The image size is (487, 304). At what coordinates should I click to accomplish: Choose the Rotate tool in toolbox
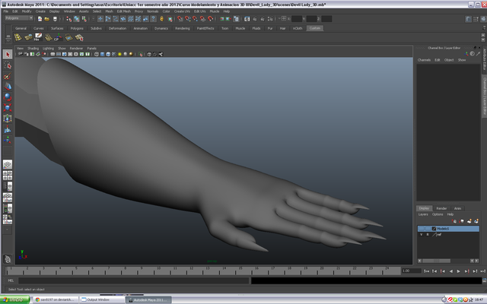8,97
